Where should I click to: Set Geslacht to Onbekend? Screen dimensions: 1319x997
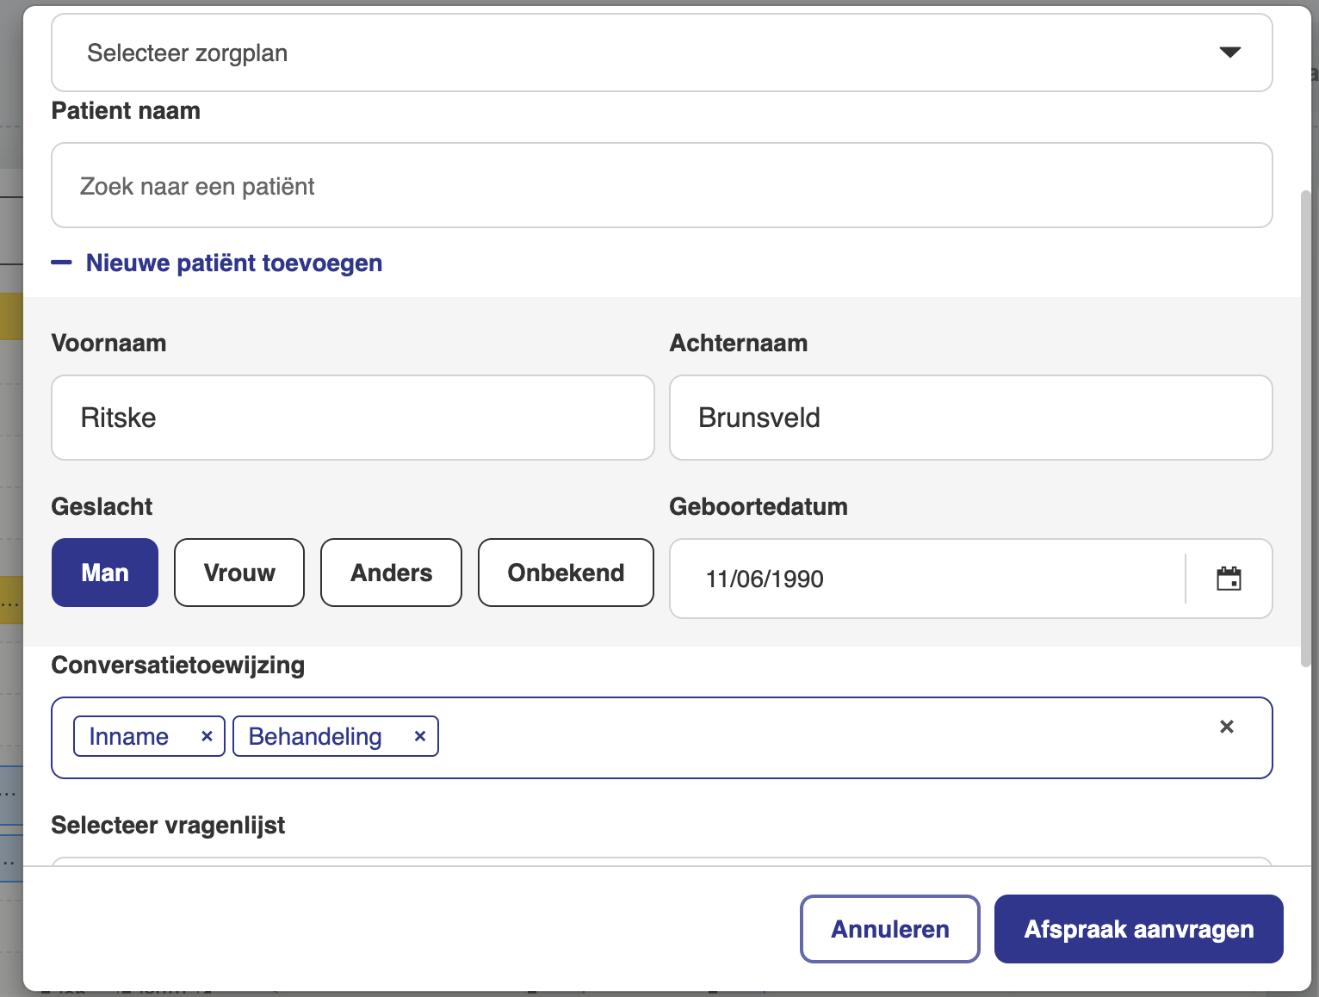click(x=566, y=573)
